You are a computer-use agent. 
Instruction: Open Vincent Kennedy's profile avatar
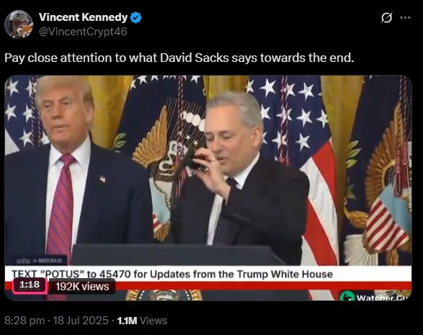coord(19,24)
